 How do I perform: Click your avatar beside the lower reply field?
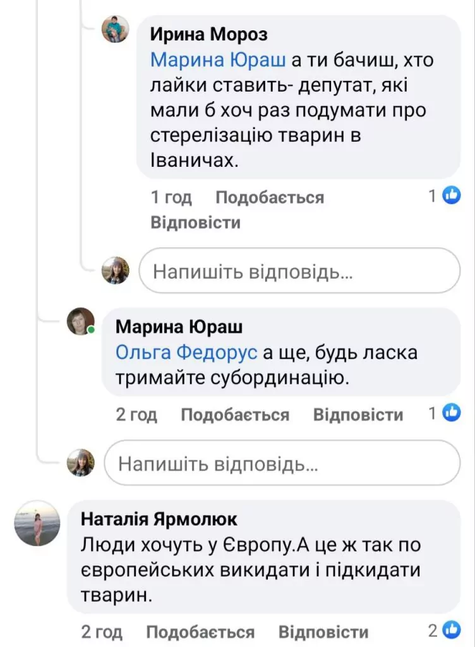(81, 463)
